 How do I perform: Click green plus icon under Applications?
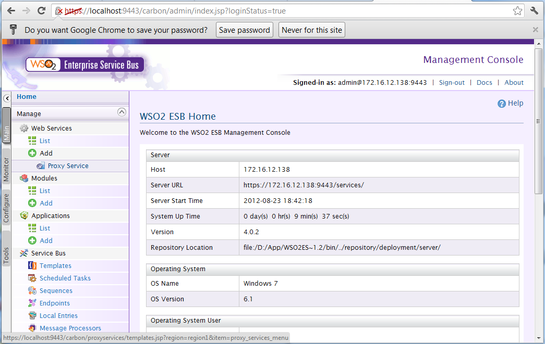coord(32,240)
